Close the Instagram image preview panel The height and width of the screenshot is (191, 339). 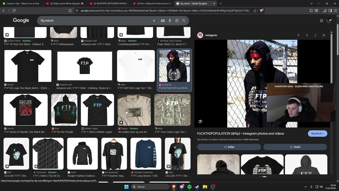(x=324, y=35)
